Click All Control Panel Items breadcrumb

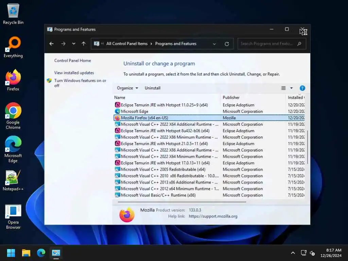pyautogui.click(x=127, y=44)
